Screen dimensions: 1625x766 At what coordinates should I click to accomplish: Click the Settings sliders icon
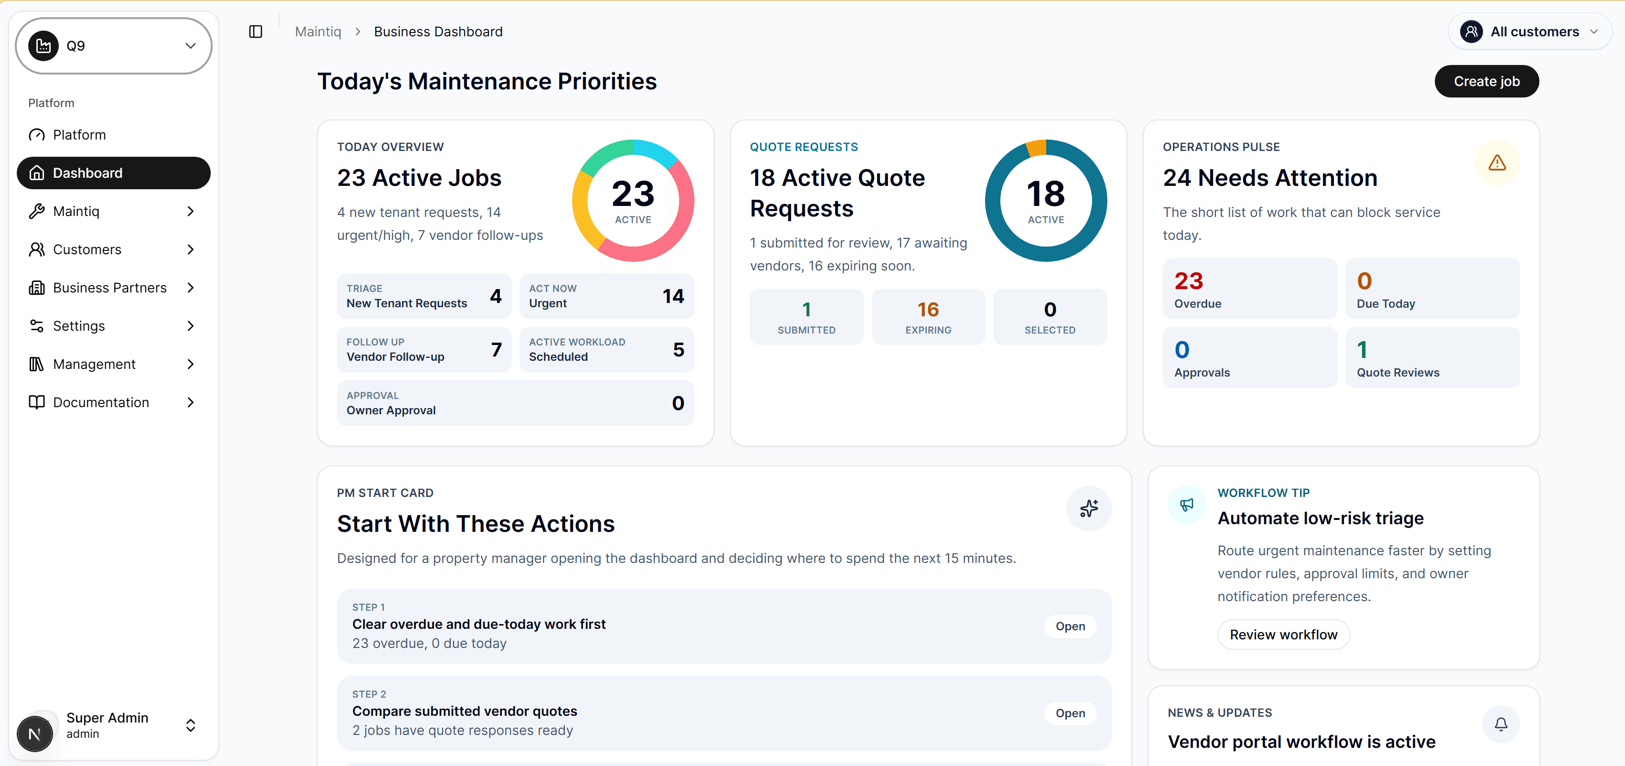tap(37, 326)
